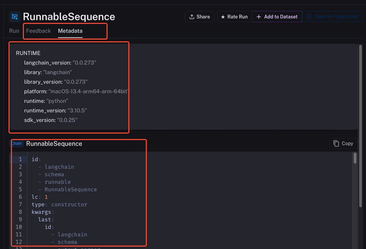366x249 pixels.
Task: Select langchain_version value "0.0.273"
Action: point(84,63)
